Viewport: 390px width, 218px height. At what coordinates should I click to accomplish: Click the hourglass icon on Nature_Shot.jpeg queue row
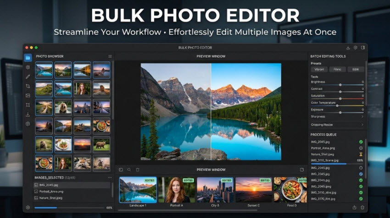click(x=361, y=154)
